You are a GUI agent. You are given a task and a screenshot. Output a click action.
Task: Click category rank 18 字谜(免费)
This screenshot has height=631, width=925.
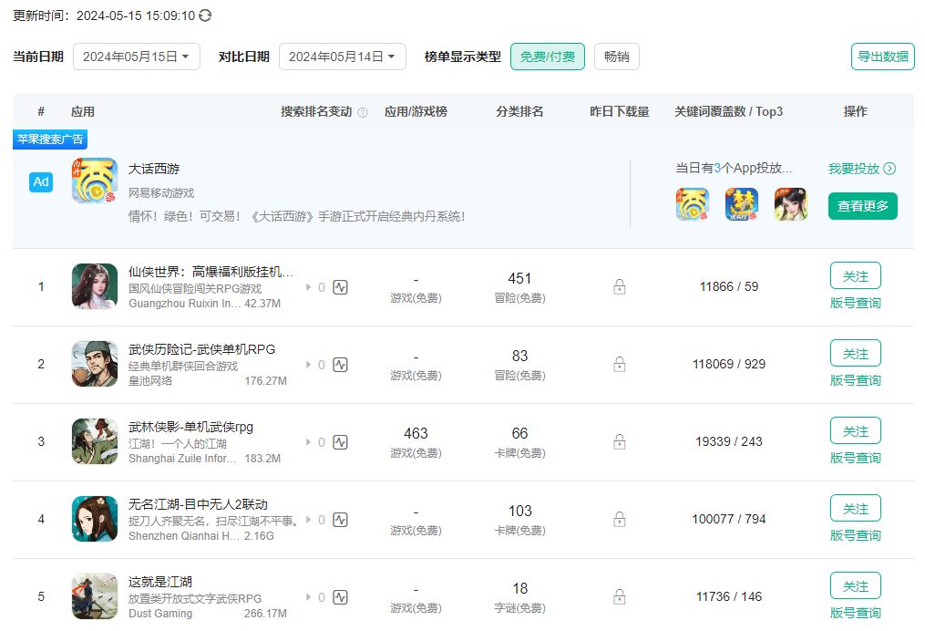click(x=519, y=596)
